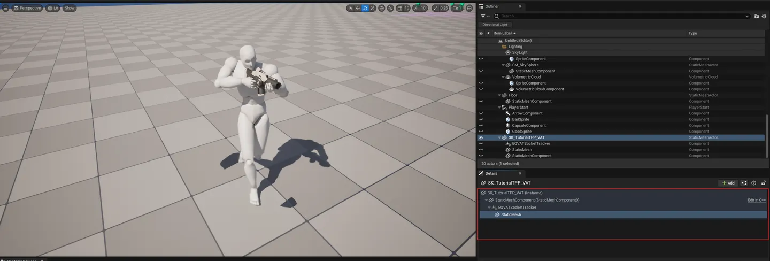Collapse the SM_SkySphere tree node
The image size is (770, 261).
[x=503, y=65]
